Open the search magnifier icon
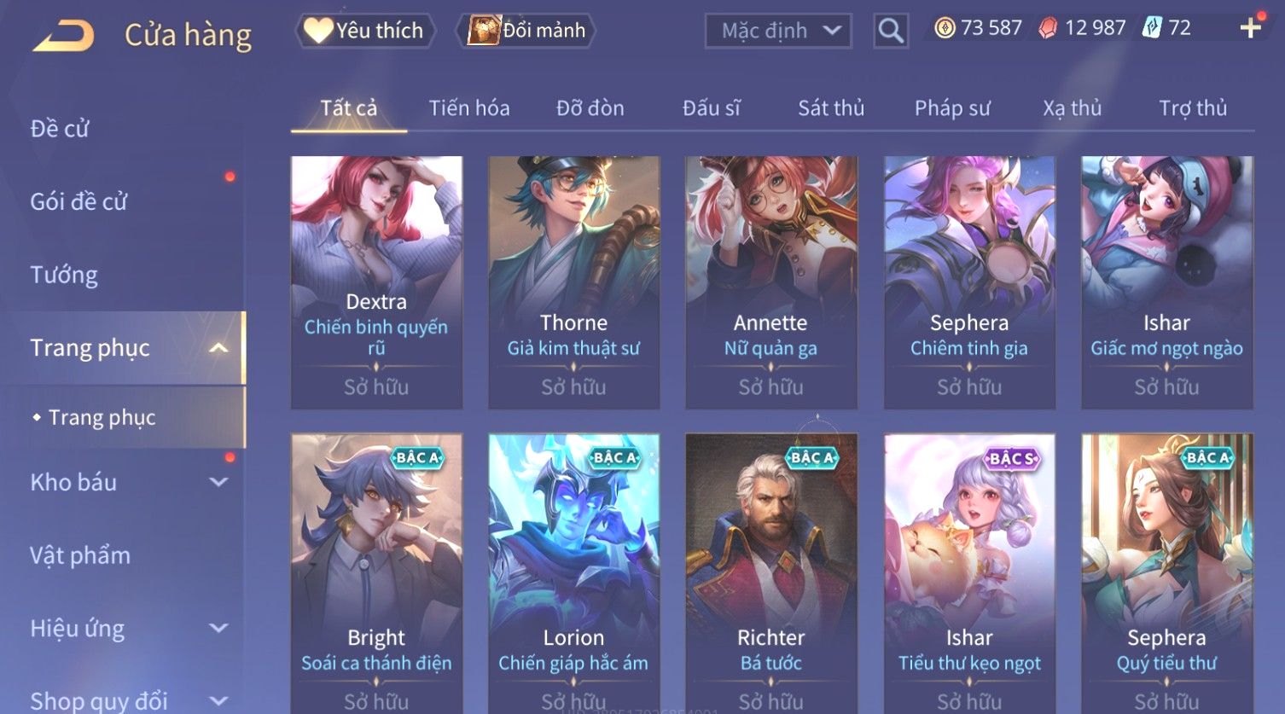The width and height of the screenshot is (1285, 714). (891, 31)
